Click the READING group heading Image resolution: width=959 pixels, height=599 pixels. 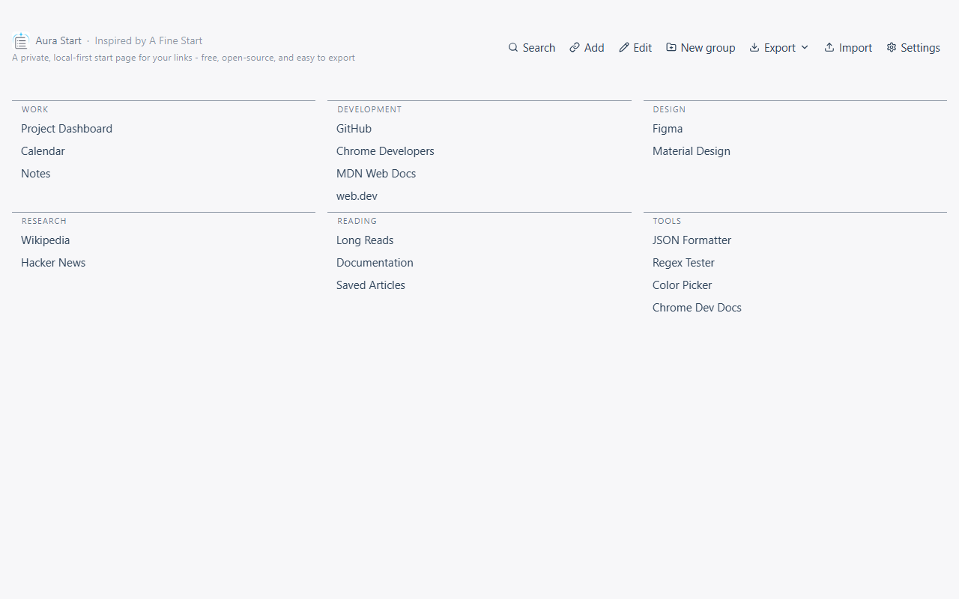pyautogui.click(x=357, y=221)
